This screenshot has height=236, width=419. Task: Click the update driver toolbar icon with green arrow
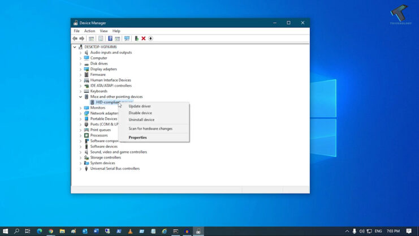tap(136, 38)
